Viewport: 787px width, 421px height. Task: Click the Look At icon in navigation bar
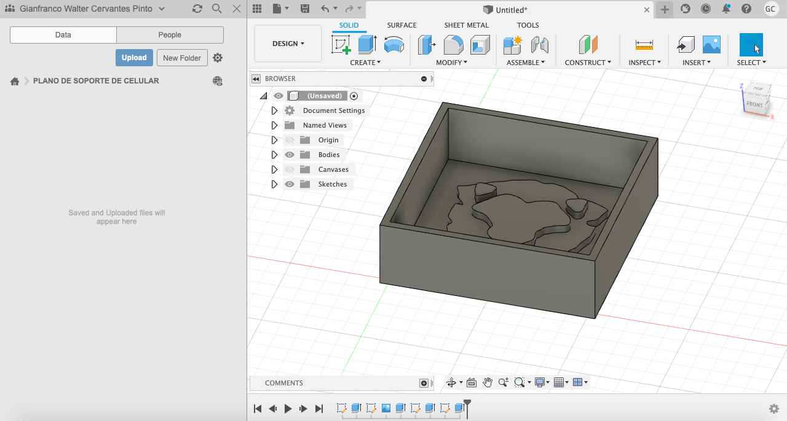click(472, 382)
